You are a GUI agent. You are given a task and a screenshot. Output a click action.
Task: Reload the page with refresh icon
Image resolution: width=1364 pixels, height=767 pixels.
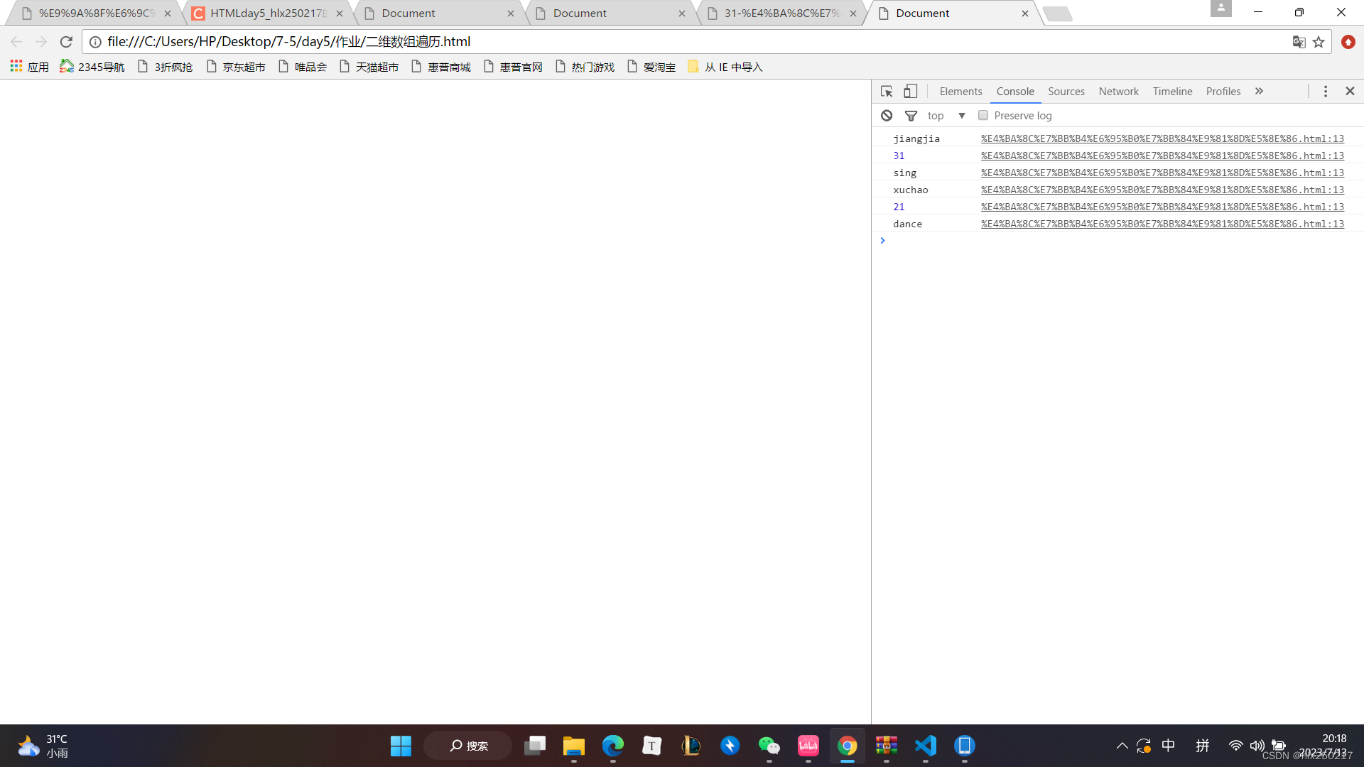66,42
